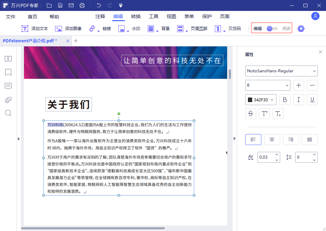
Task: Open the bookmarks panel in sidebar
Action: (8, 72)
